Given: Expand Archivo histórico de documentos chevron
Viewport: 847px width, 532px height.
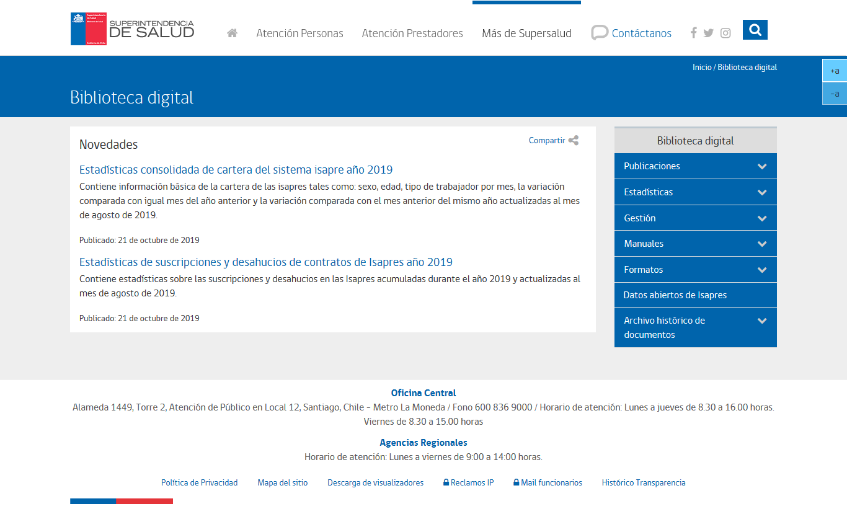Looking at the screenshot, I should coord(762,321).
